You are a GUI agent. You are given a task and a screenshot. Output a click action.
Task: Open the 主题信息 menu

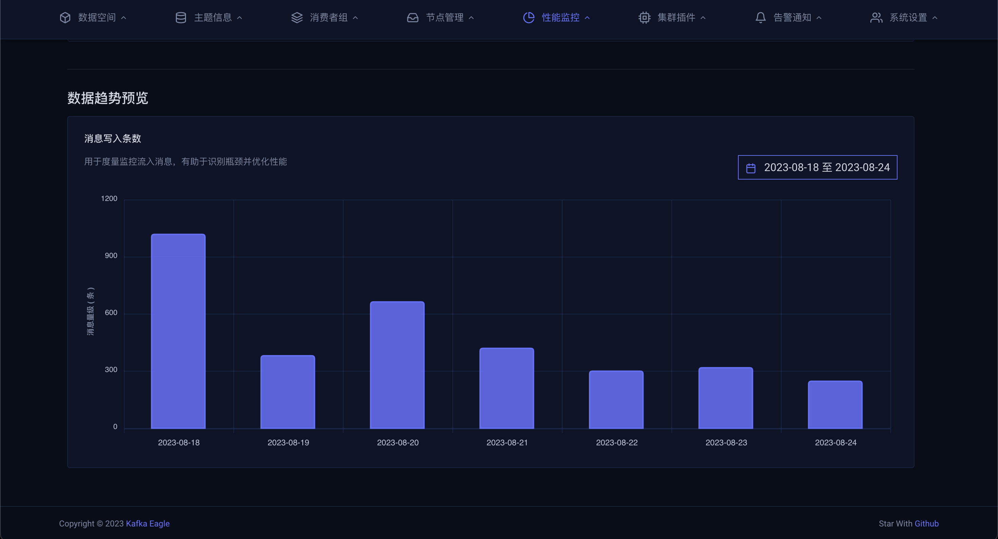pos(213,18)
